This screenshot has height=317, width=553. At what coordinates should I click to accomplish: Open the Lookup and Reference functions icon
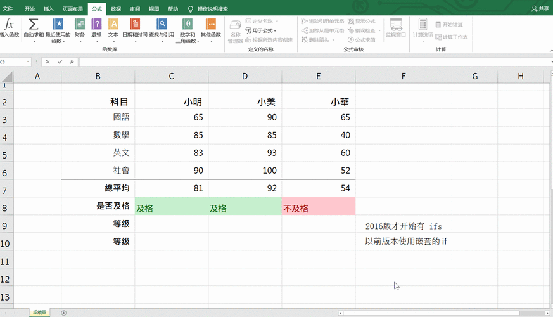point(162,24)
